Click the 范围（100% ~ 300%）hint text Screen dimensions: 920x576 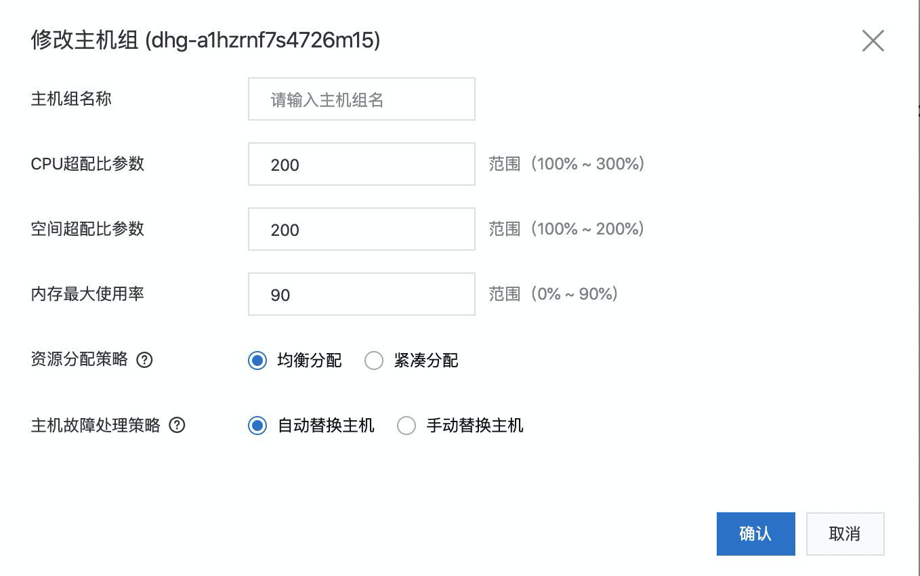tap(566, 164)
